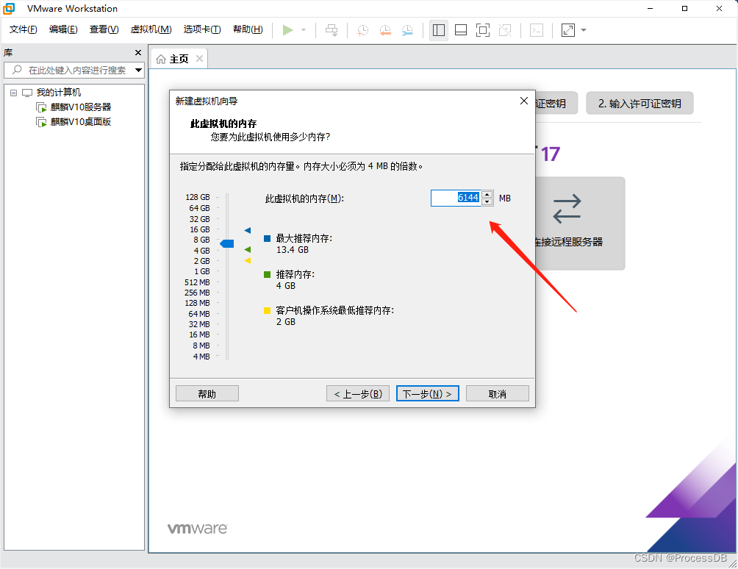
Task: Click the 4 MB slider scale label
Action: coord(201,357)
